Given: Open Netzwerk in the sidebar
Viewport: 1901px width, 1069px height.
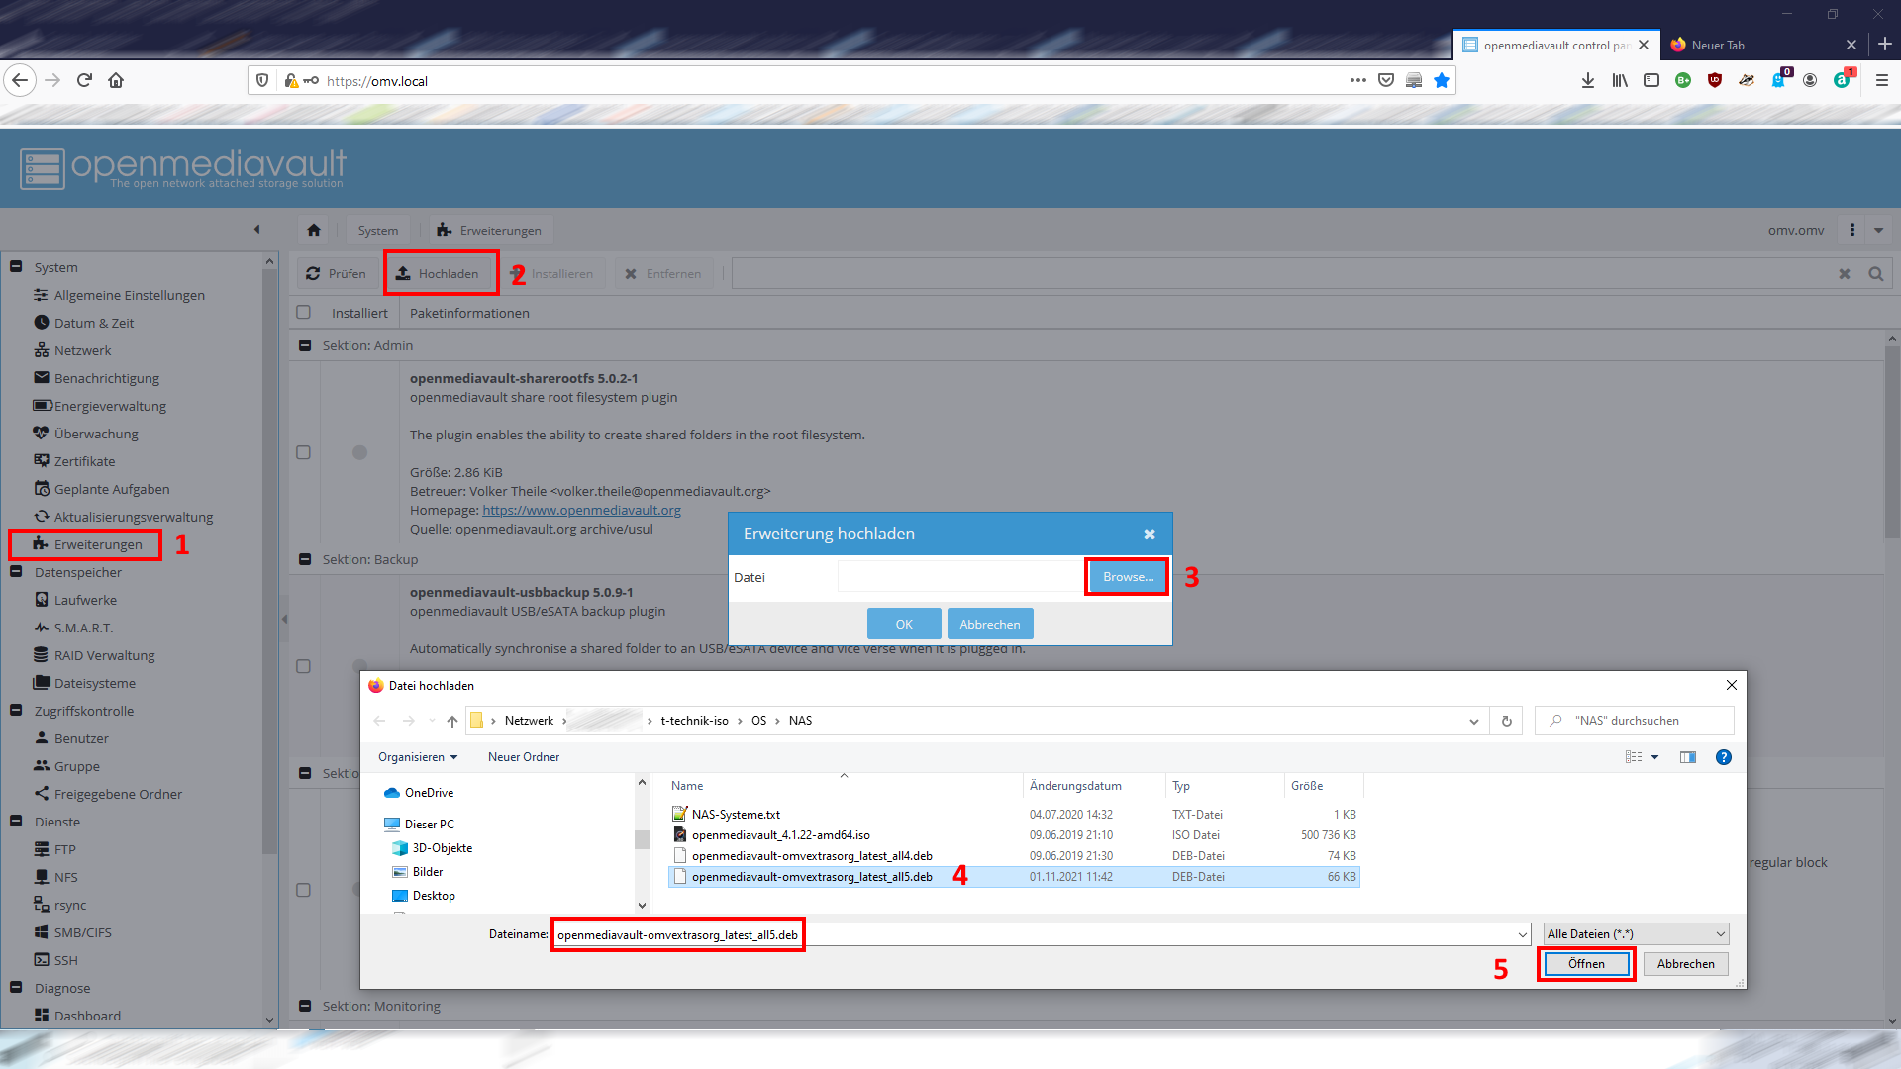Looking at the screenshot, I should [x=83, y=350].
